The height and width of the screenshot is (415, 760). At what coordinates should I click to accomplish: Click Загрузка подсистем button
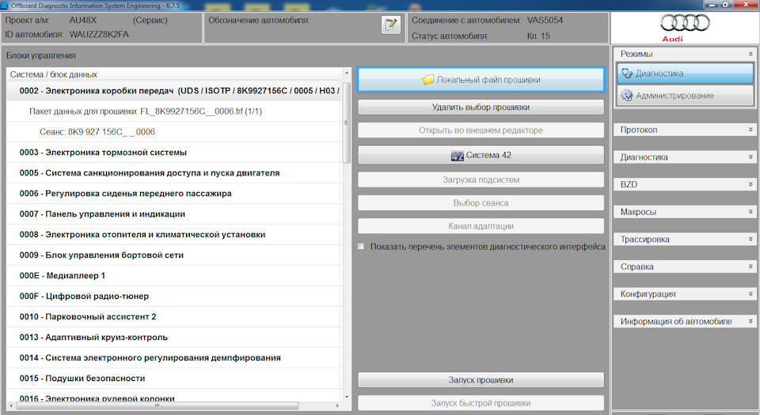tap(481, 179)
